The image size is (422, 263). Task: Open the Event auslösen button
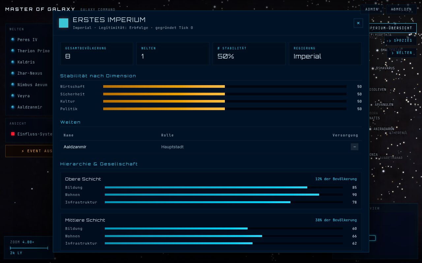pos(29,151)
